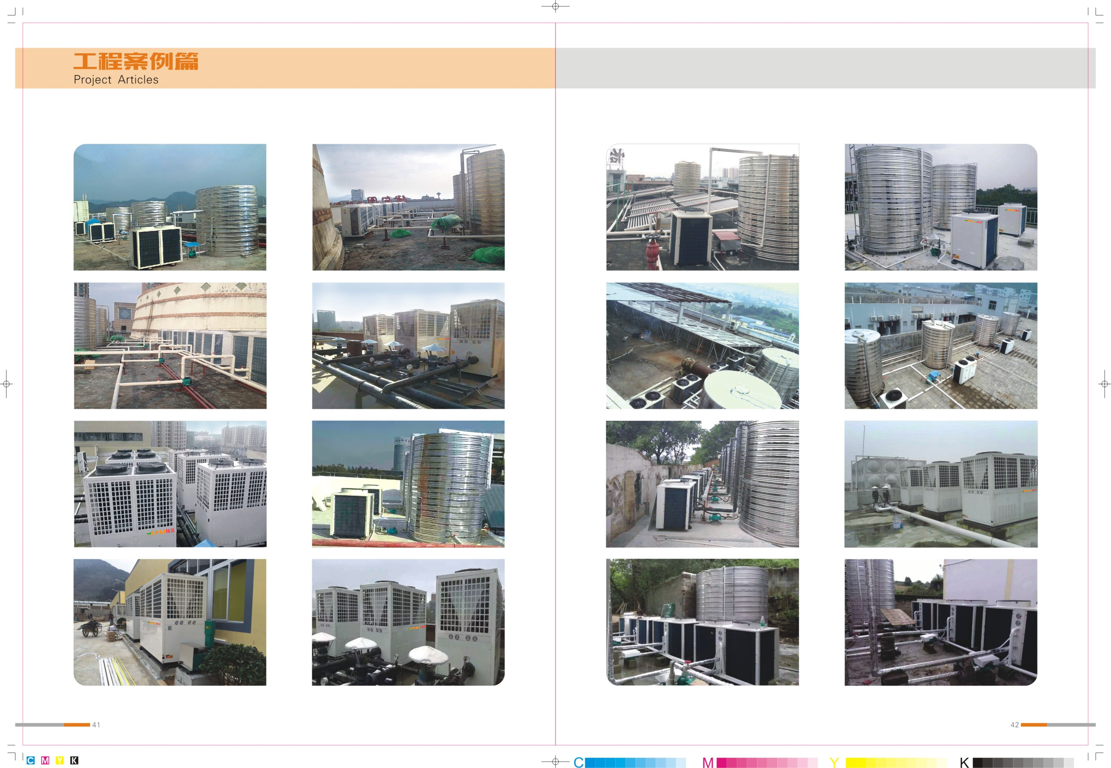Click the "Project Articles" subtitle

pyautogui.click(x=116, y=80)
